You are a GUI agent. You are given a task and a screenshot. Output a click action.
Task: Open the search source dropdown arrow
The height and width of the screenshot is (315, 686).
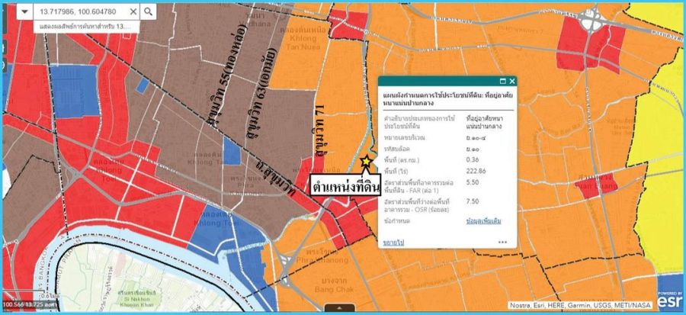click(25, 12)
